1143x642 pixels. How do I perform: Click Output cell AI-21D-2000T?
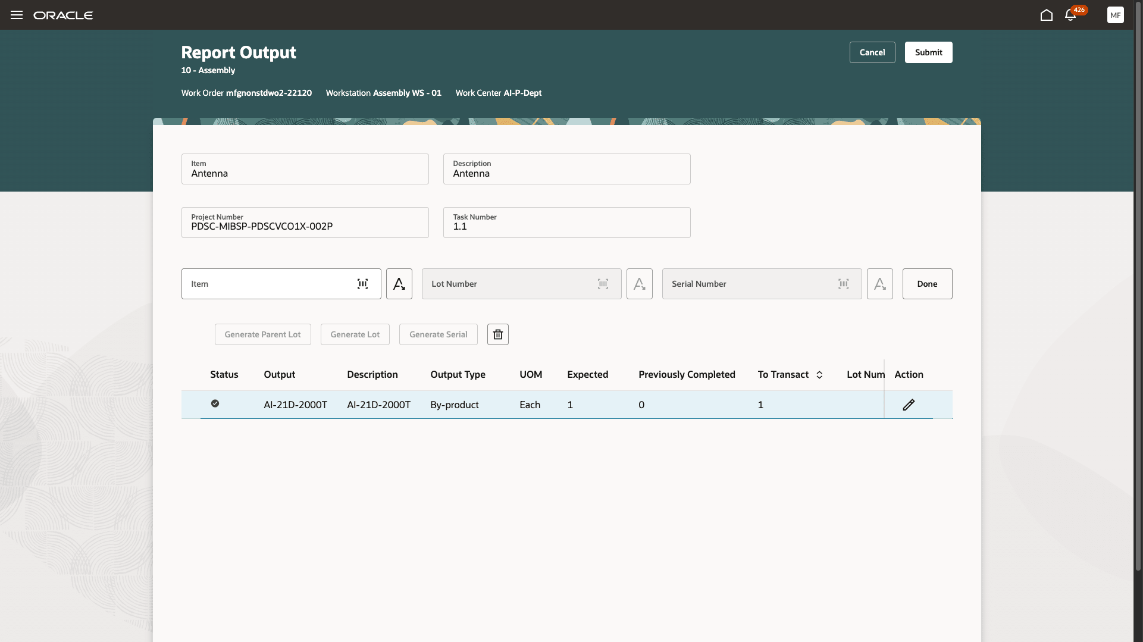click(296, 405)
